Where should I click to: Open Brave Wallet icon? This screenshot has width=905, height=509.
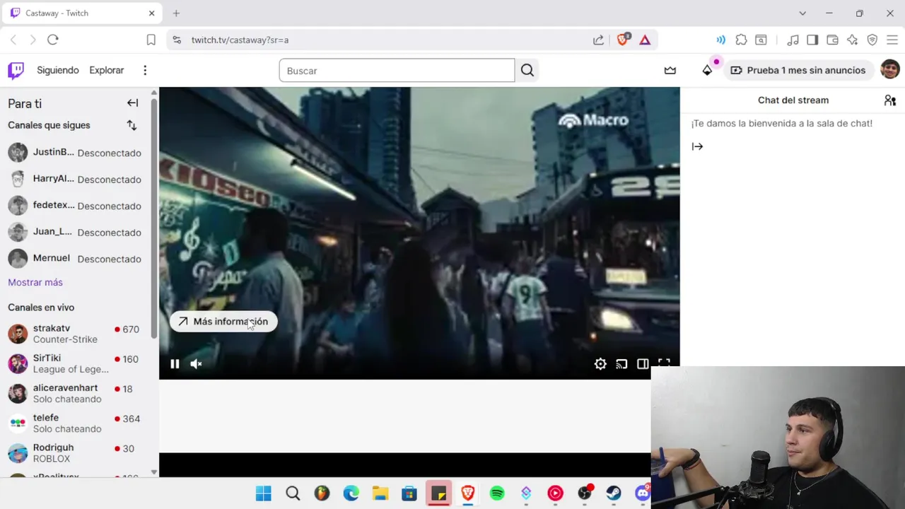coord(832,40)
